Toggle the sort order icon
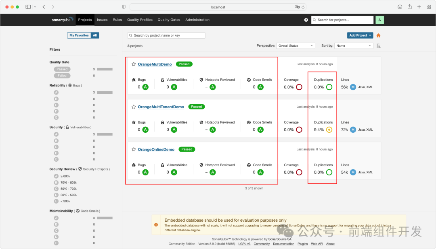The height and width of the screenshot is (249, 436). coord(378,46)
